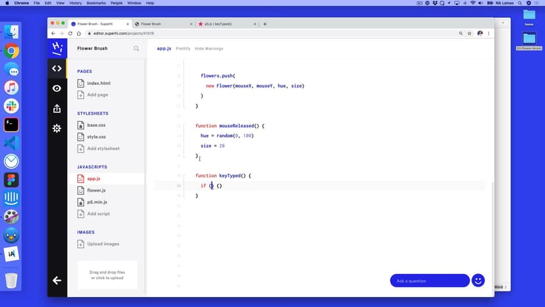
Task: Select flower.js in the Javascripts list
Action: click(x=96, y=190)
